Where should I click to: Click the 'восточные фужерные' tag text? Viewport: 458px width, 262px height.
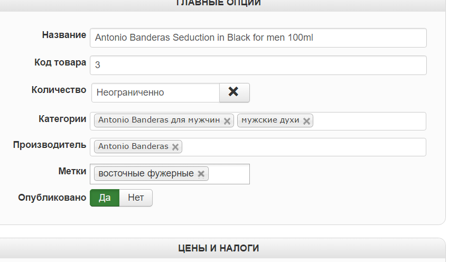click(x=146, y=174)
